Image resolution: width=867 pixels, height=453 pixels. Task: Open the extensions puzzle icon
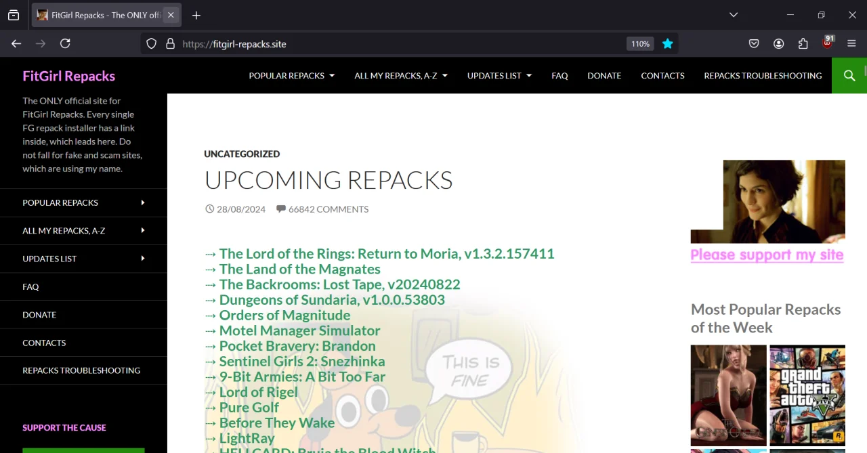[803, 43]
